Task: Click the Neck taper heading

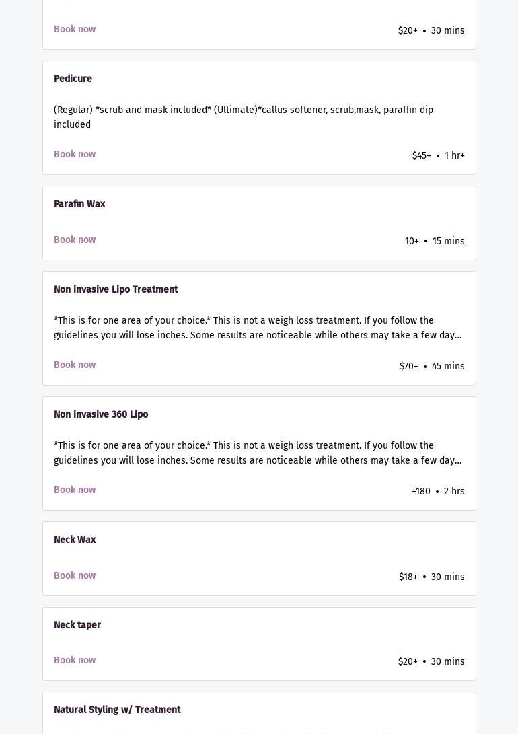Action: coord(77,625)
